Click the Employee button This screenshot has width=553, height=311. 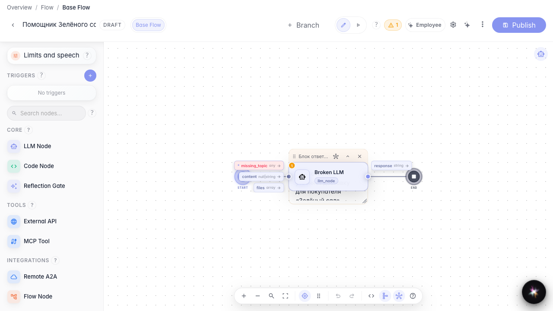tap(424, 25)
